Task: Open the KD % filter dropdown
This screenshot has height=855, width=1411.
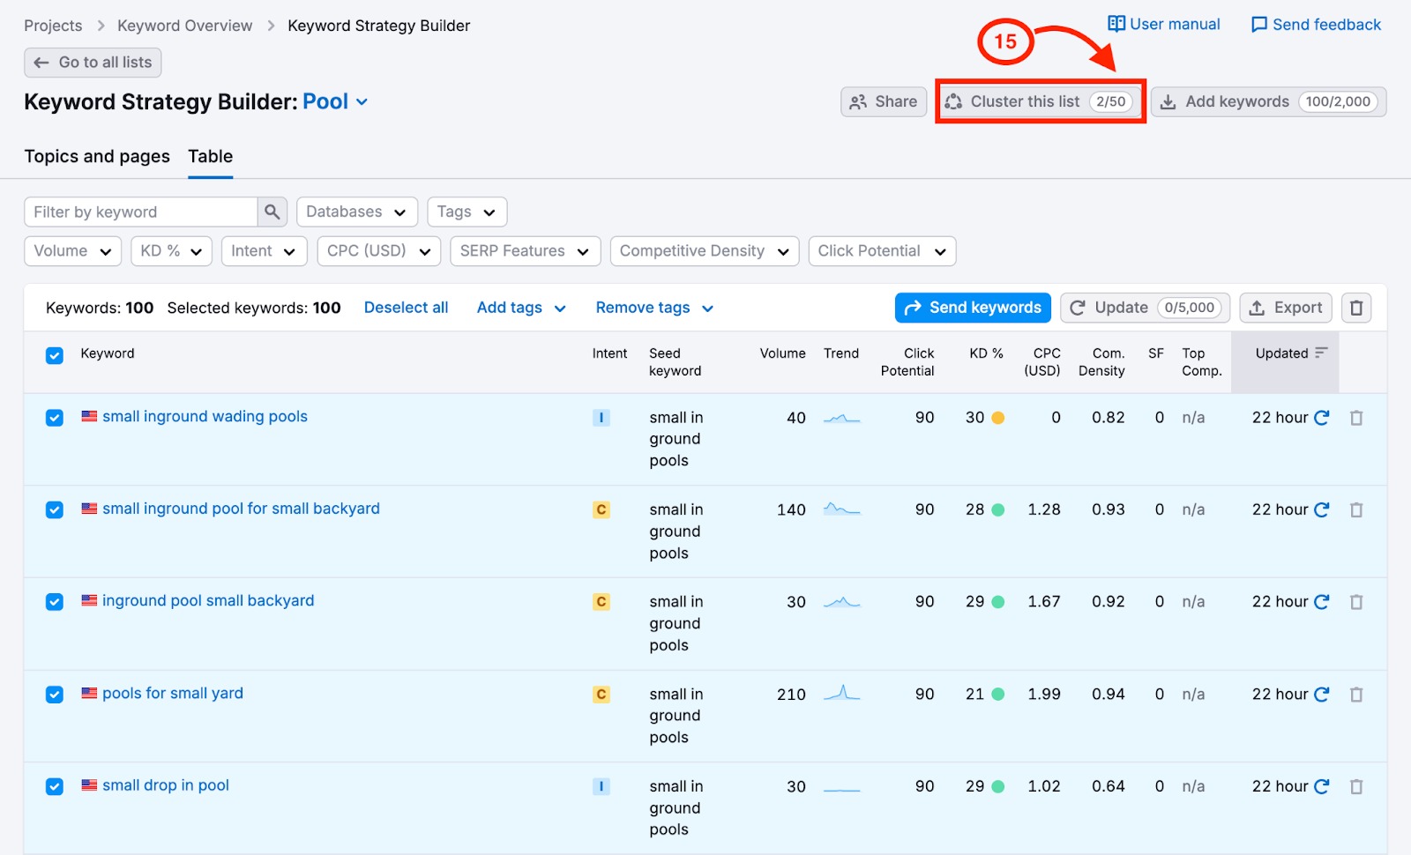Action: pos(172,251)
